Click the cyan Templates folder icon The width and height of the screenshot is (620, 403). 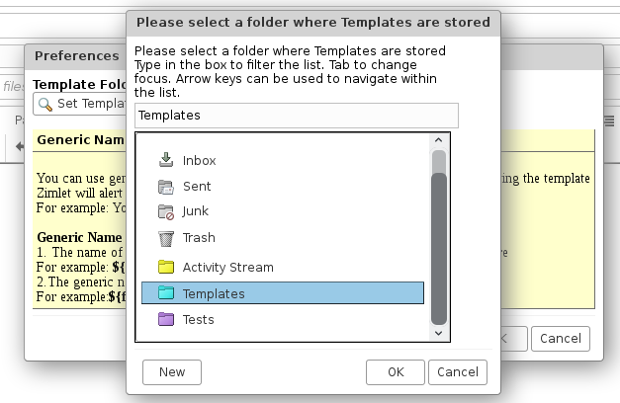pyautogui.click(x=166, y=293)
